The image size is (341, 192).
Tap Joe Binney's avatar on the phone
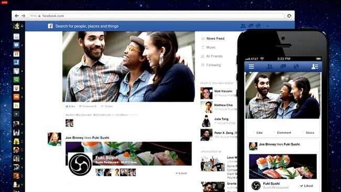coord(253,146)
